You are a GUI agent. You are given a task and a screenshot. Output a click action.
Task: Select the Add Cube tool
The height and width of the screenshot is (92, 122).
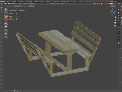pyautogui.click(x=6, y=37)
